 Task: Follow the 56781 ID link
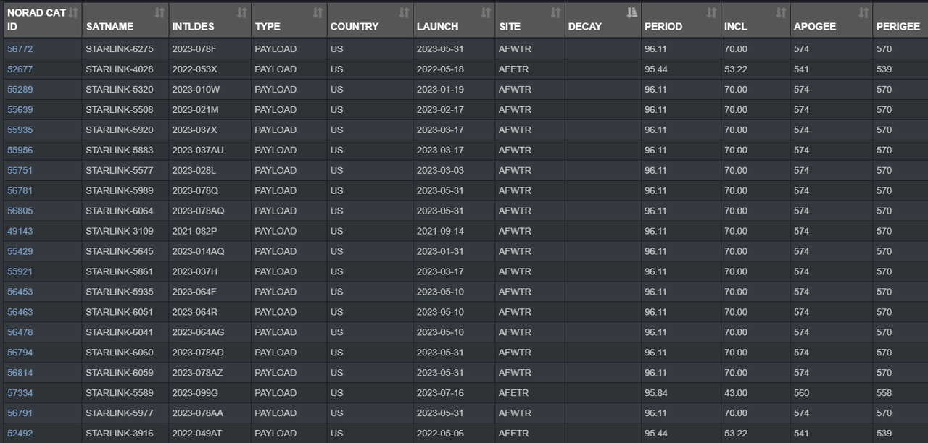click(20, 191)
